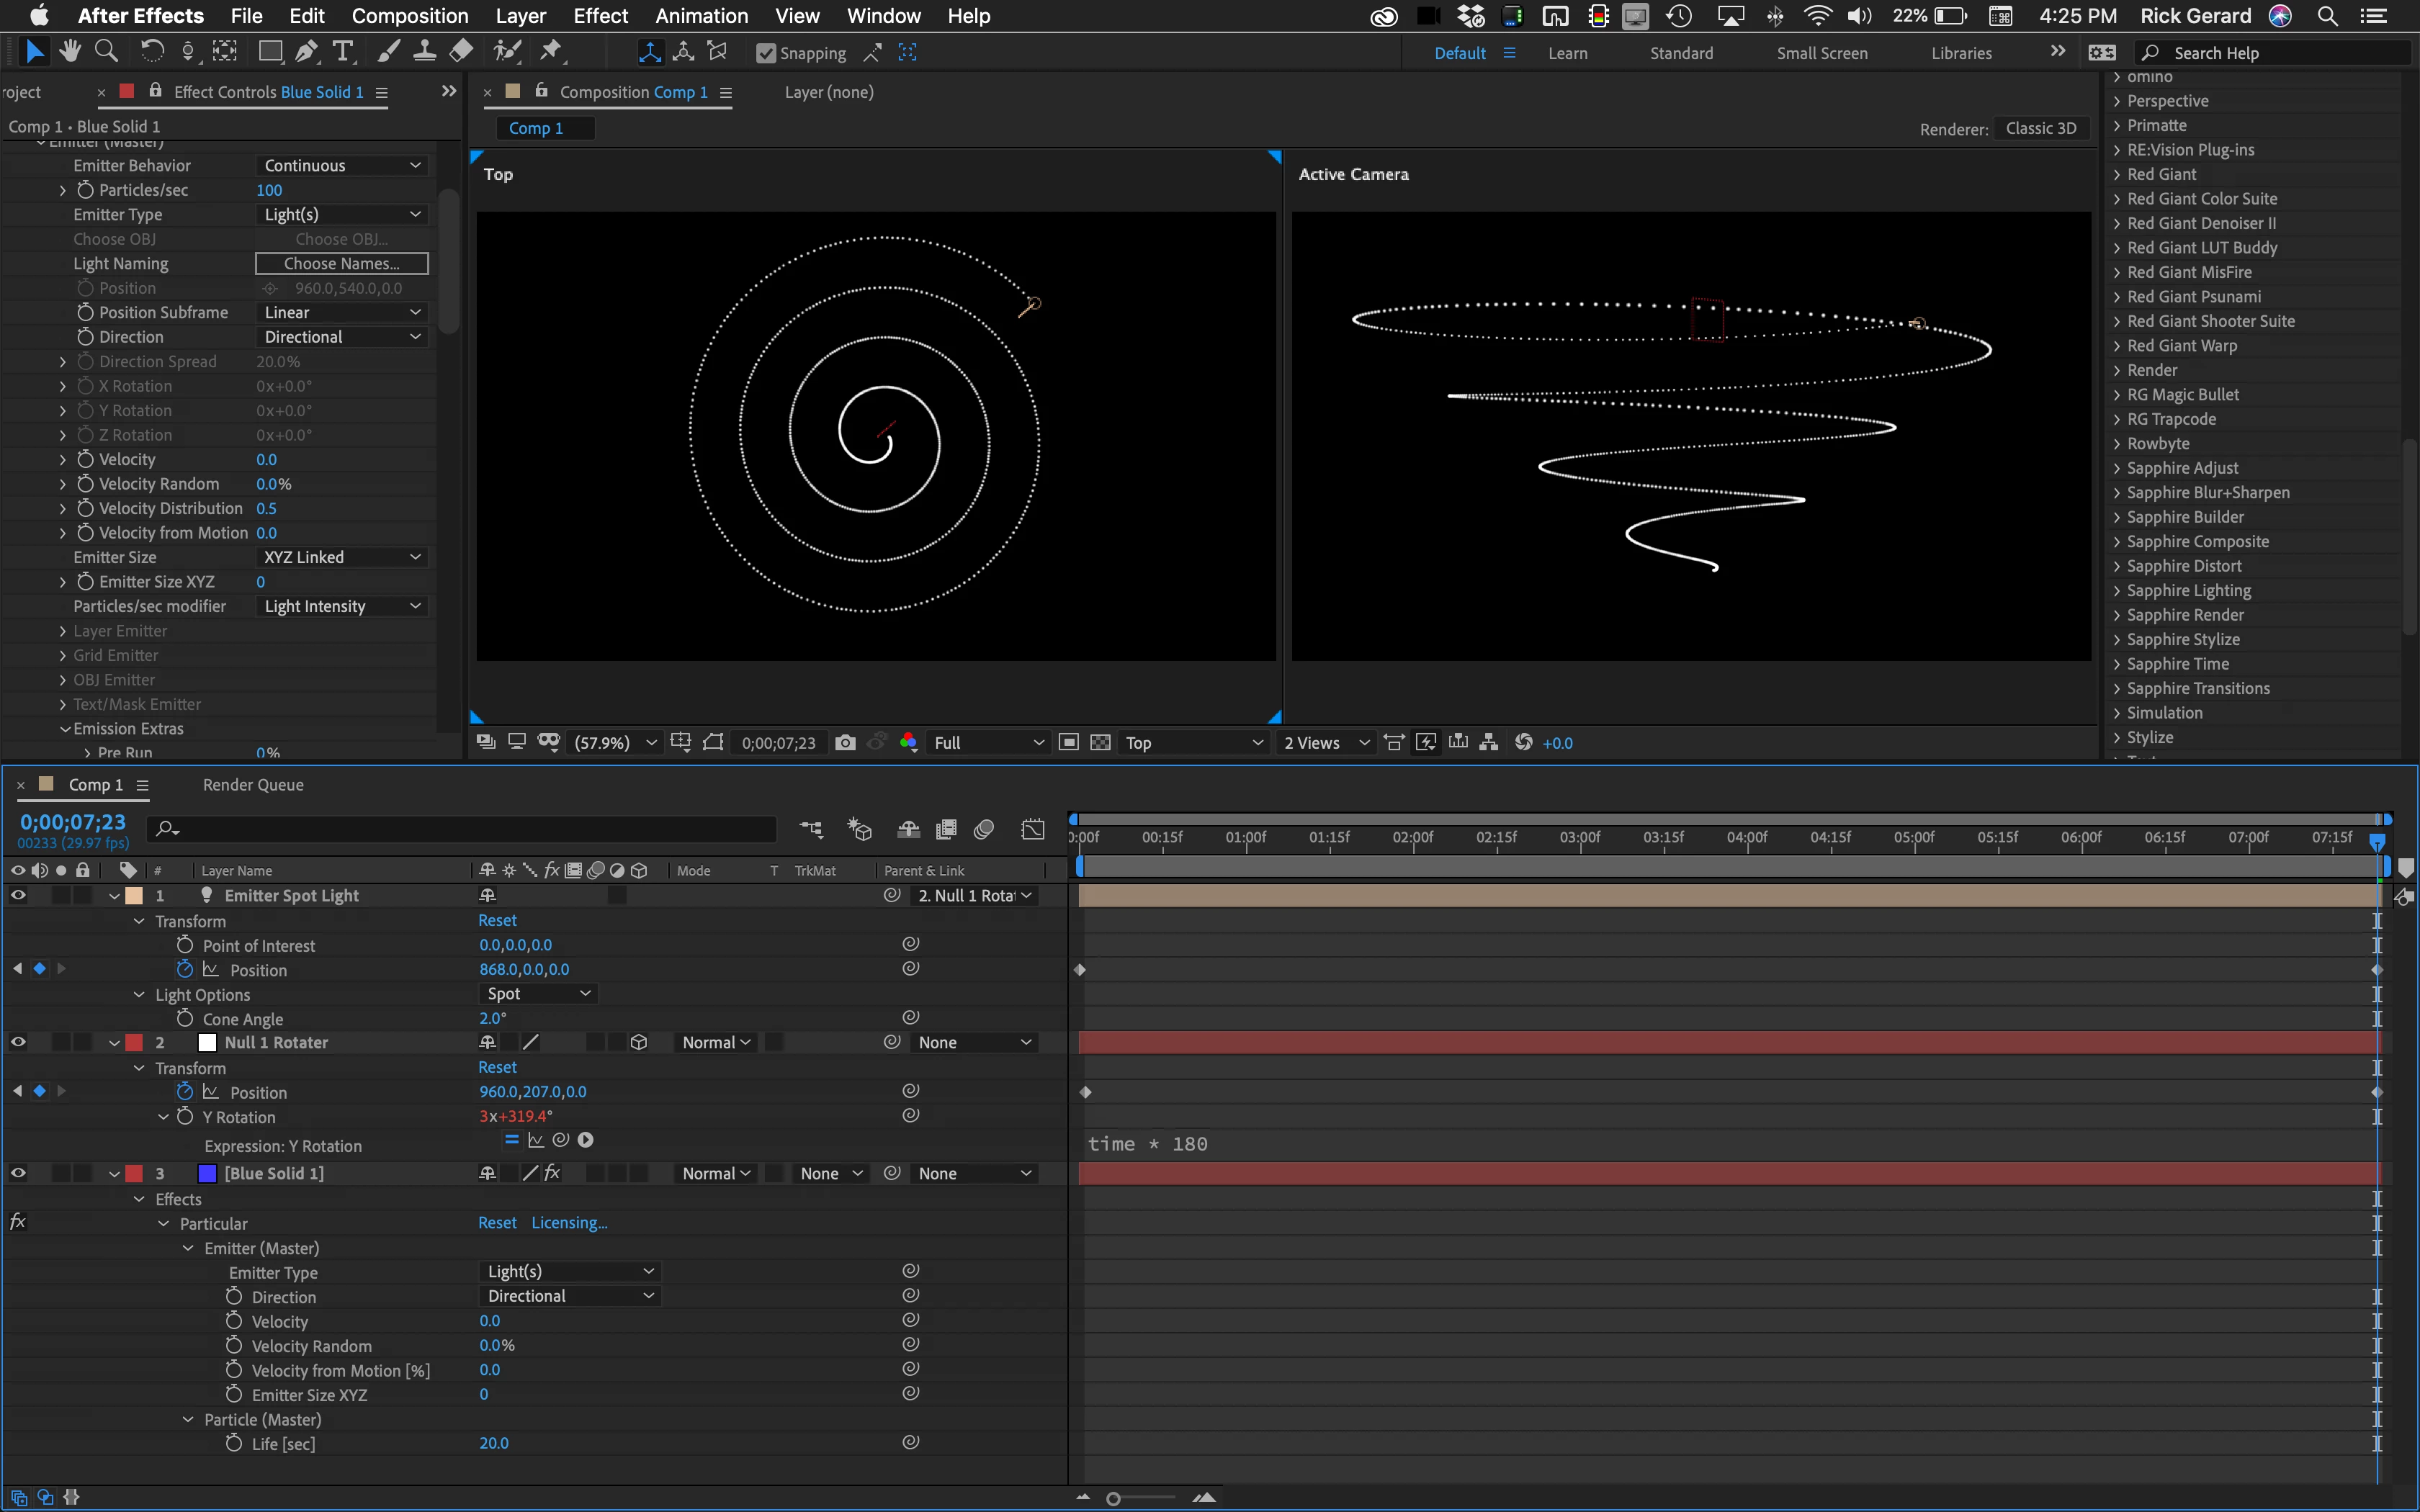Hide the Blue Solid 1 layer
The image size is (2420, 1512).
(x=18, y=1173)
